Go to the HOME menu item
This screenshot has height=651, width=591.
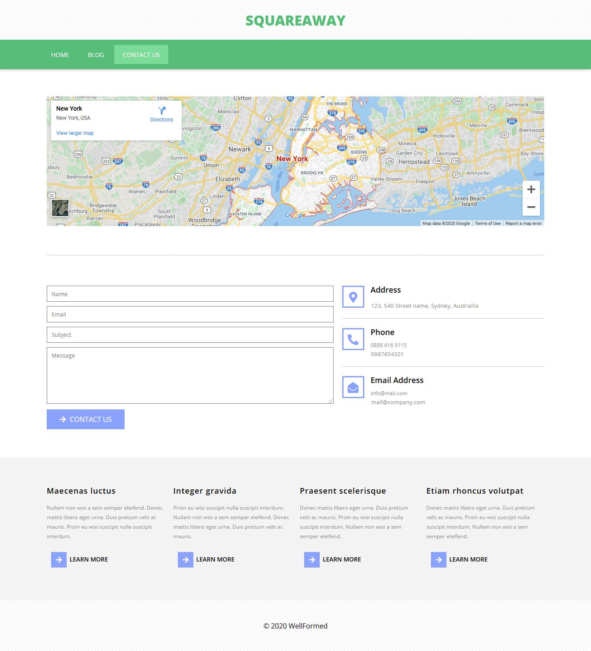pos(60,55)
